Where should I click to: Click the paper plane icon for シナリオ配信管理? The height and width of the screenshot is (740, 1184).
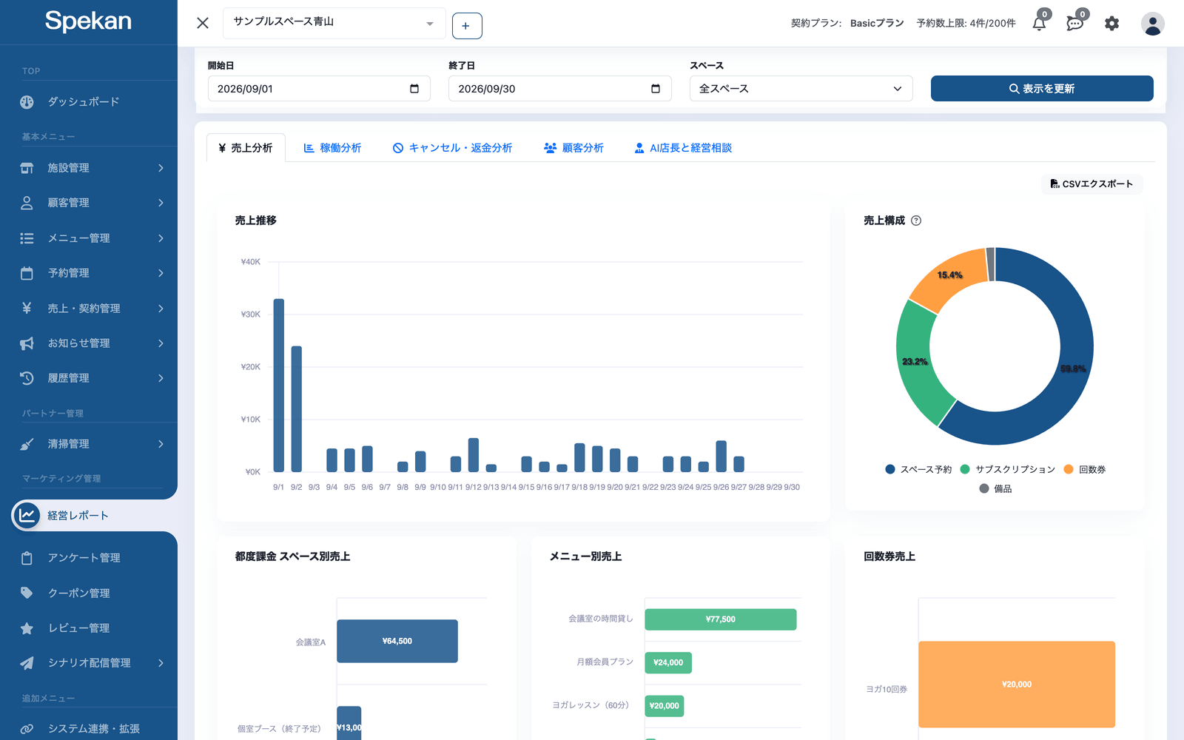coord(27,663)
